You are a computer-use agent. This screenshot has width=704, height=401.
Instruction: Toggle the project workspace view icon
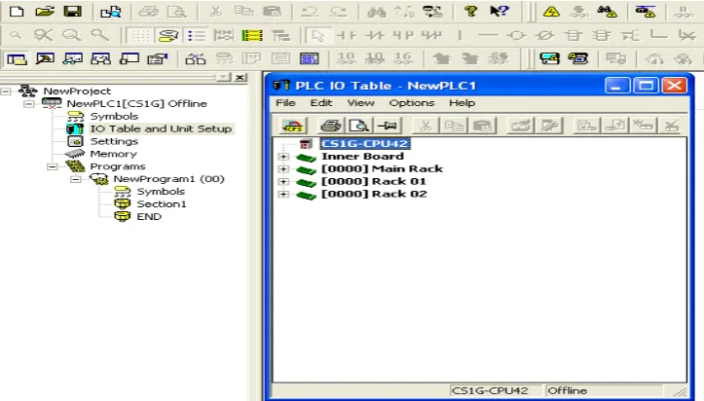pos(17,58)
